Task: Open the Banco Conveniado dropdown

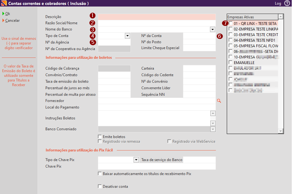Action: pos(213,129)
